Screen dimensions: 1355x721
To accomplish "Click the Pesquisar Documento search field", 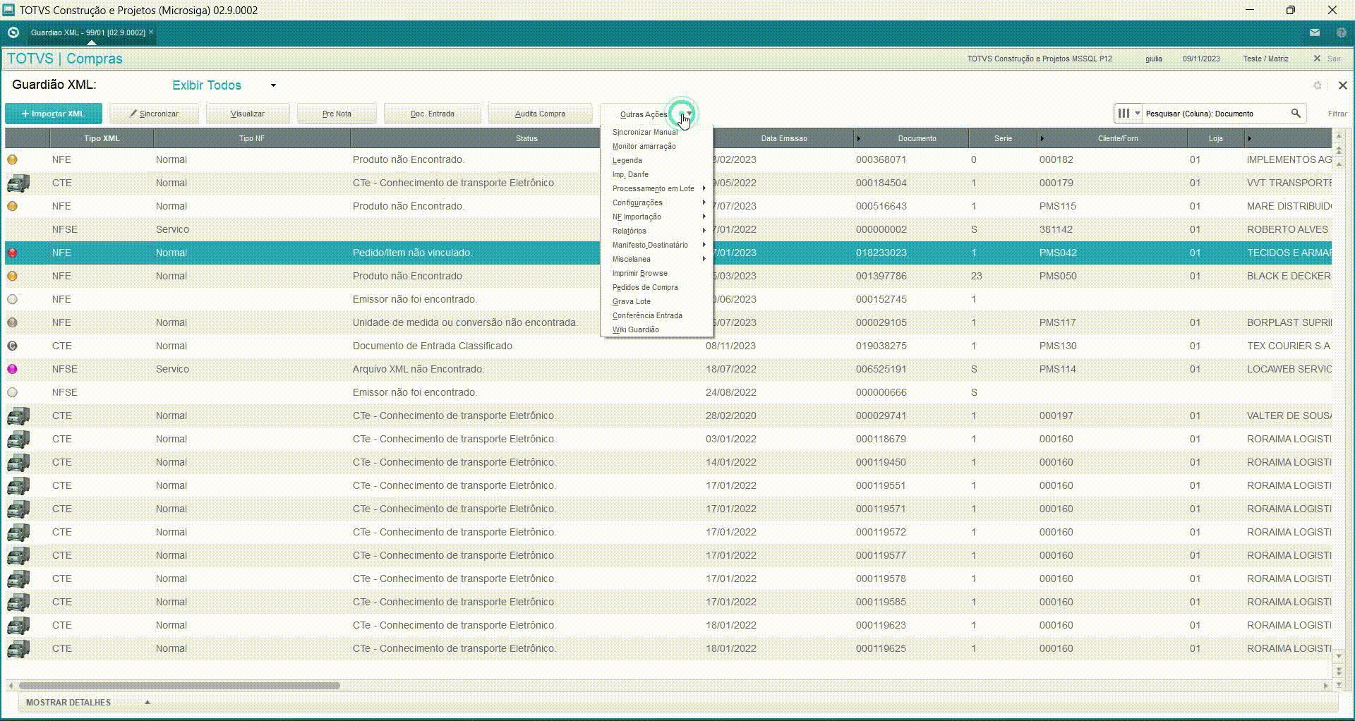I will pos(1216,114).
